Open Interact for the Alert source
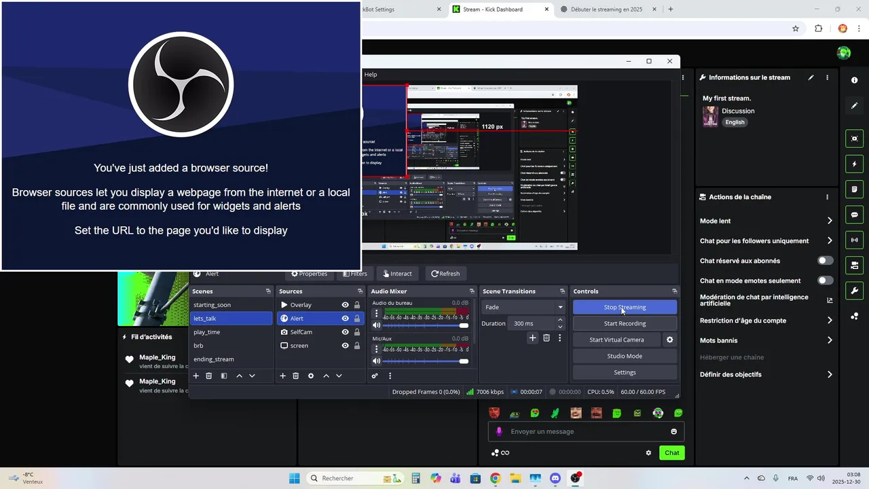 pyautogui.click(x=397, y=274)
